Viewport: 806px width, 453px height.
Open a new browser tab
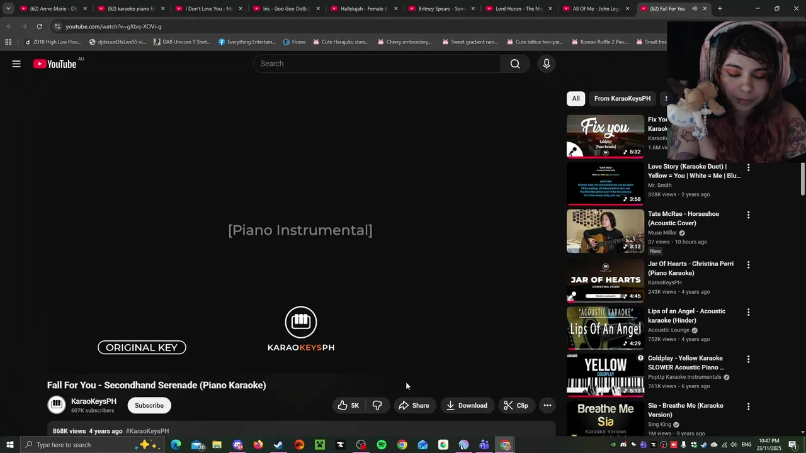pyautogui.click(x=720, y=9)
